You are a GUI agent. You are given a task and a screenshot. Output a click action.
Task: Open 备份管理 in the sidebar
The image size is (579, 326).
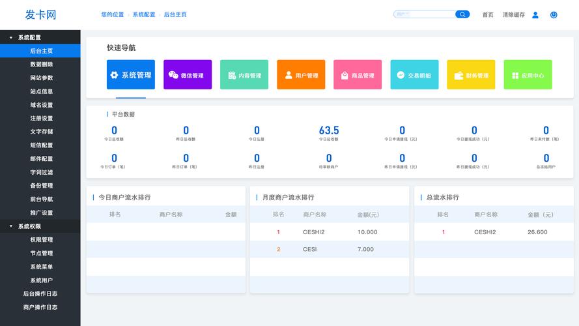click(x=42, y=186)
